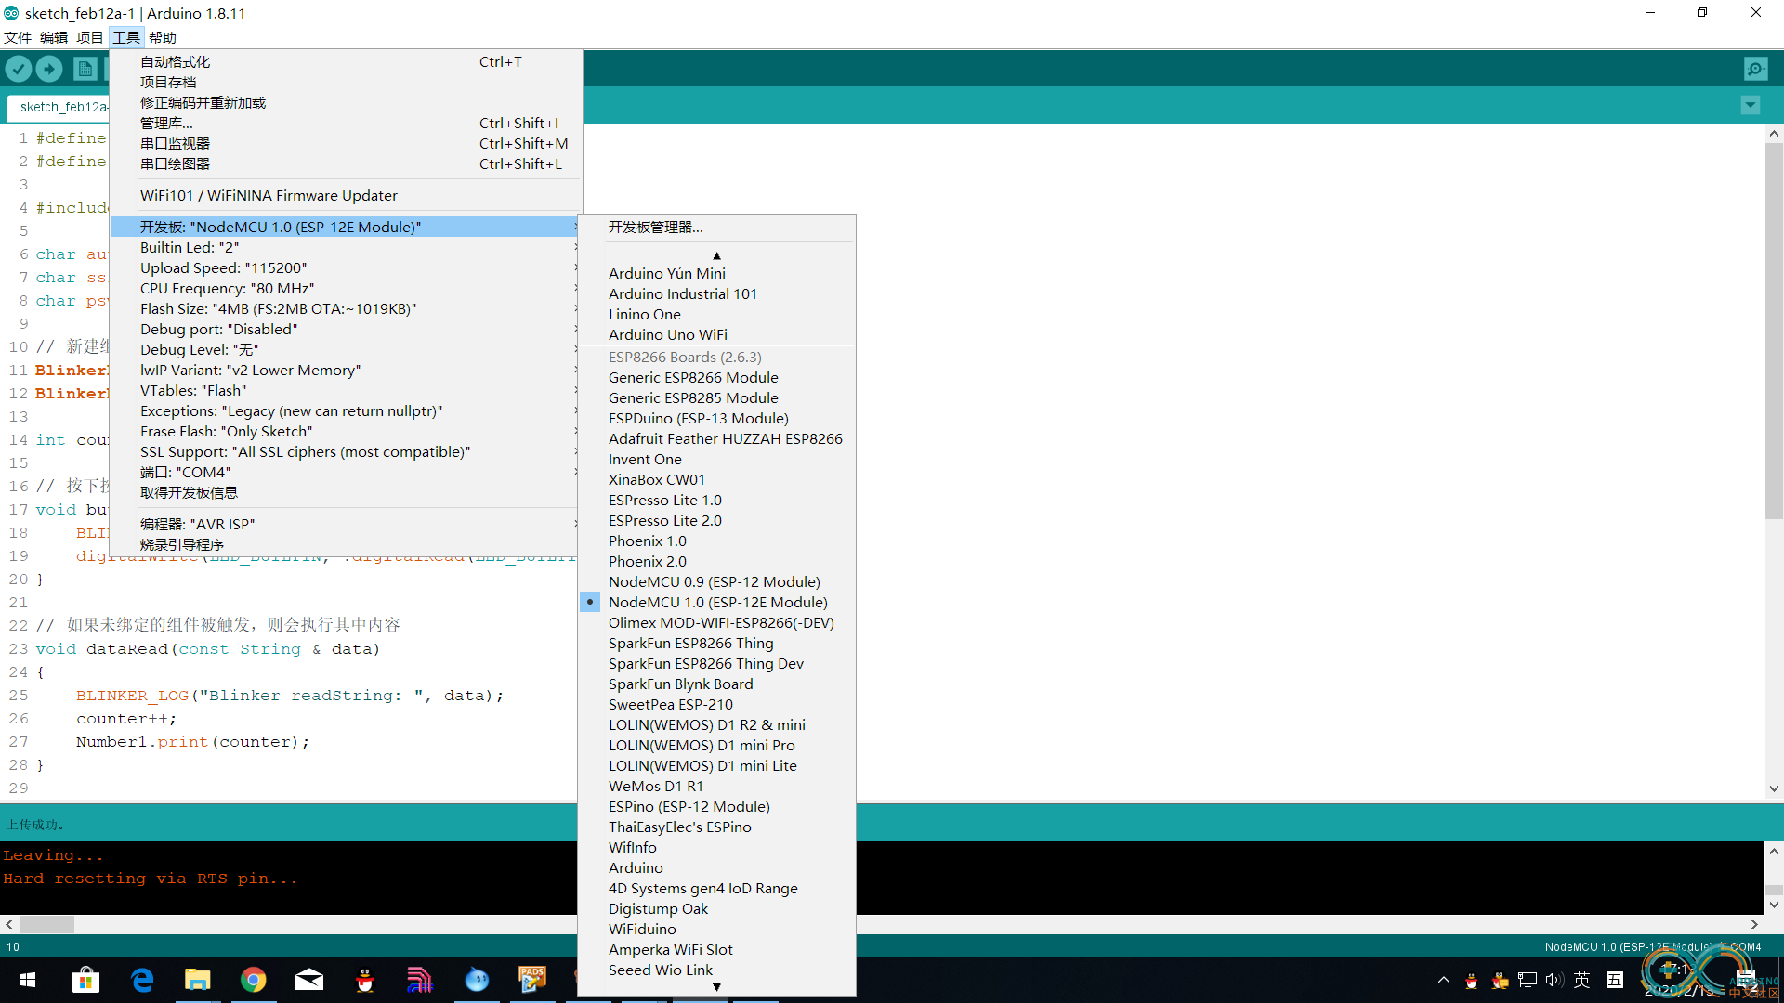
Task: Click the horizontal scrollbar thumb at bottom
Action: click(x=46, y=924)
